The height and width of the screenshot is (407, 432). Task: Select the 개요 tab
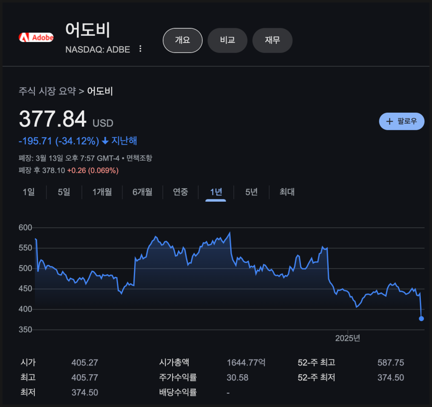[x=182, y=40]
